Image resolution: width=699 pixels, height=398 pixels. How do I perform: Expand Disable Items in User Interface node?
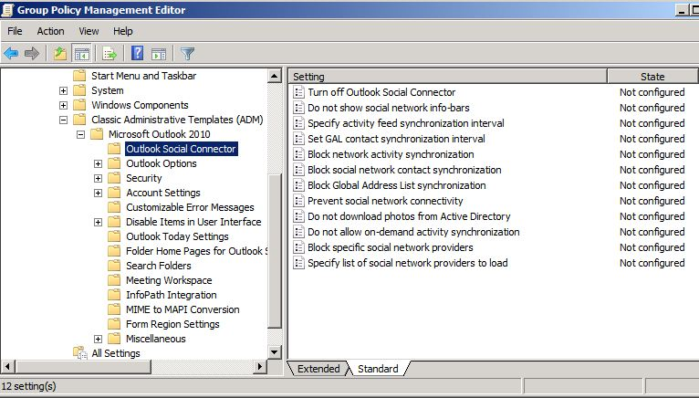point(98,222)
